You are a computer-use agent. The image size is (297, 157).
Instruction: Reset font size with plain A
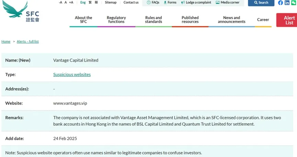pyautogui.click(x=66, y=2)
